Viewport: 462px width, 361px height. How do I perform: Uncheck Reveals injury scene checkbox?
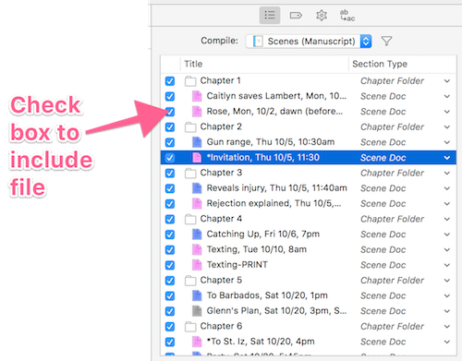[x=170, y=188]
